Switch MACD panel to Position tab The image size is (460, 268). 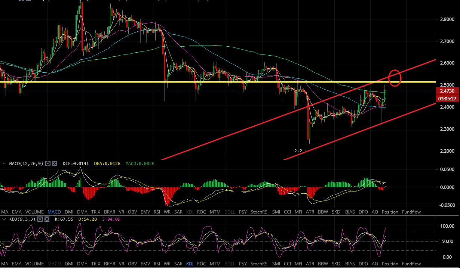390,212
